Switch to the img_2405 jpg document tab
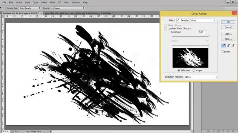This screenshot has height=133, width=238. click(x=80, y=13)
